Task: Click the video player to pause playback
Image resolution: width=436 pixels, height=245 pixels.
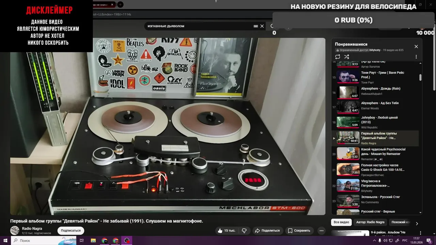Action: pyautogui.click(x=168, y=126)
